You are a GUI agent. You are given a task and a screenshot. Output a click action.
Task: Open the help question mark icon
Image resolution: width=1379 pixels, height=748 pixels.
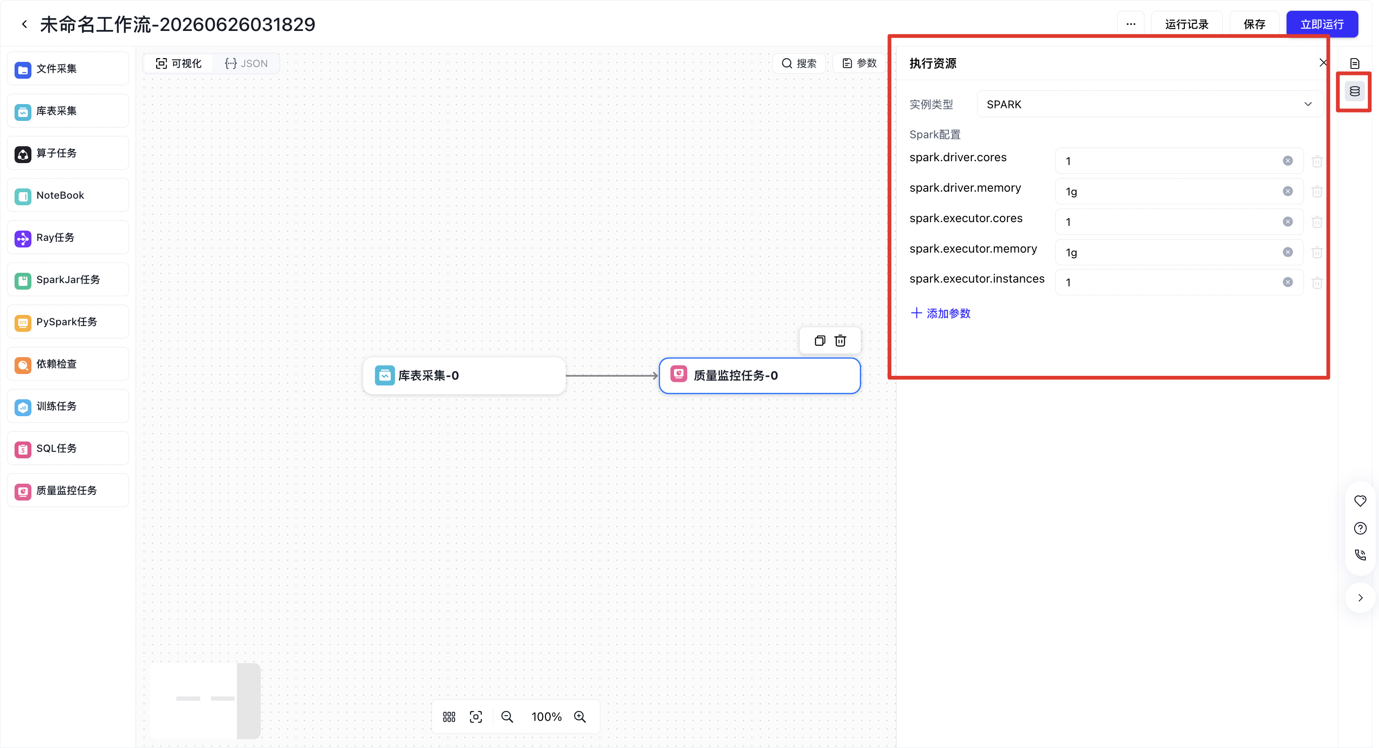click(x=1360, y=529)
